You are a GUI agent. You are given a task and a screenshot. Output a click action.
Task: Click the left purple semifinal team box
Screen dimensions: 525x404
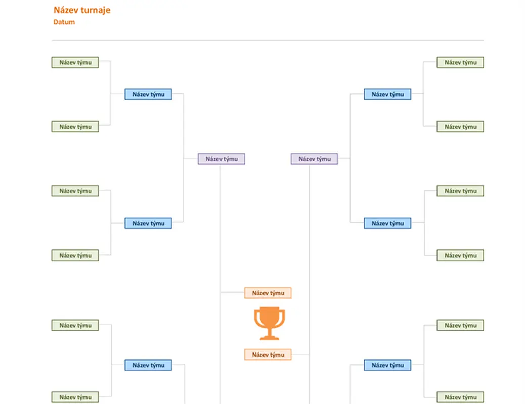[x=222, y=159]
